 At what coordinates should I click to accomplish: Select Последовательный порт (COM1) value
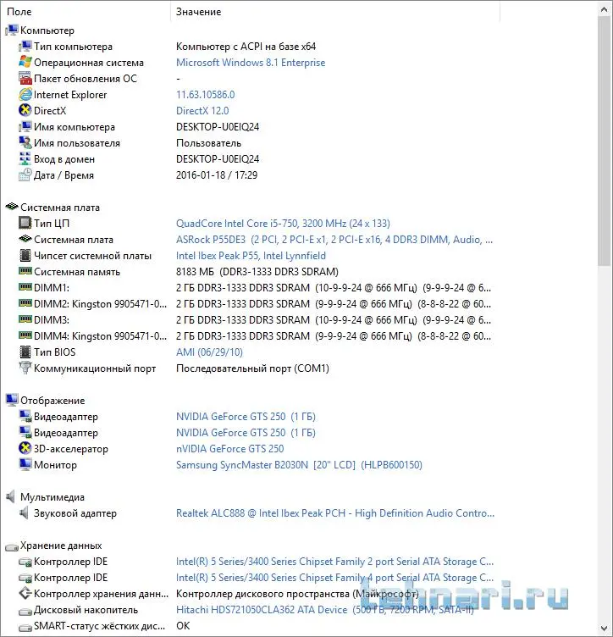(x=252, y=368)
